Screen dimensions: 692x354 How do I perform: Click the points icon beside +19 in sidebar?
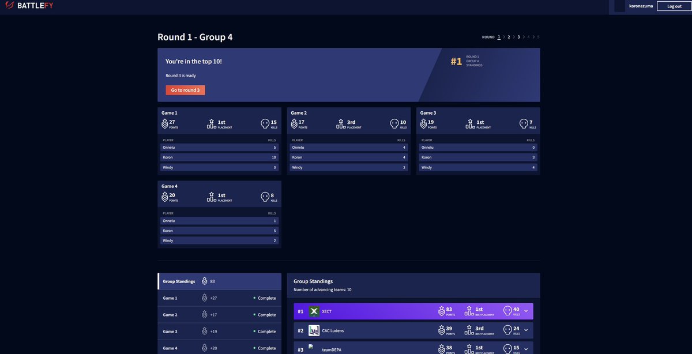[204, 332]
